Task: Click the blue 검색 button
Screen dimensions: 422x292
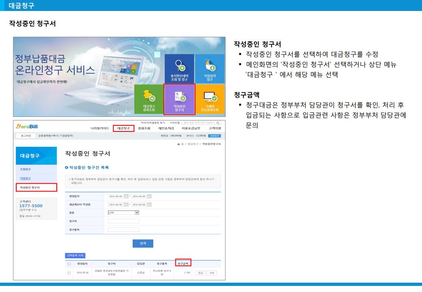Action: [143, 243]
